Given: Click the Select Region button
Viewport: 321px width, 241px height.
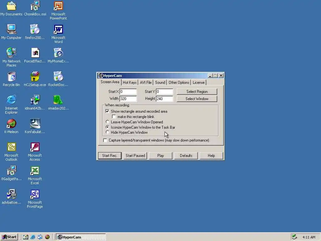Looking at the screenshot, I should point(197,92).
